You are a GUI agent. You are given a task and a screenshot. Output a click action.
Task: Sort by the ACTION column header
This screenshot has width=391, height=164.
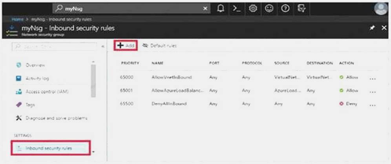[x=346, y=63]
